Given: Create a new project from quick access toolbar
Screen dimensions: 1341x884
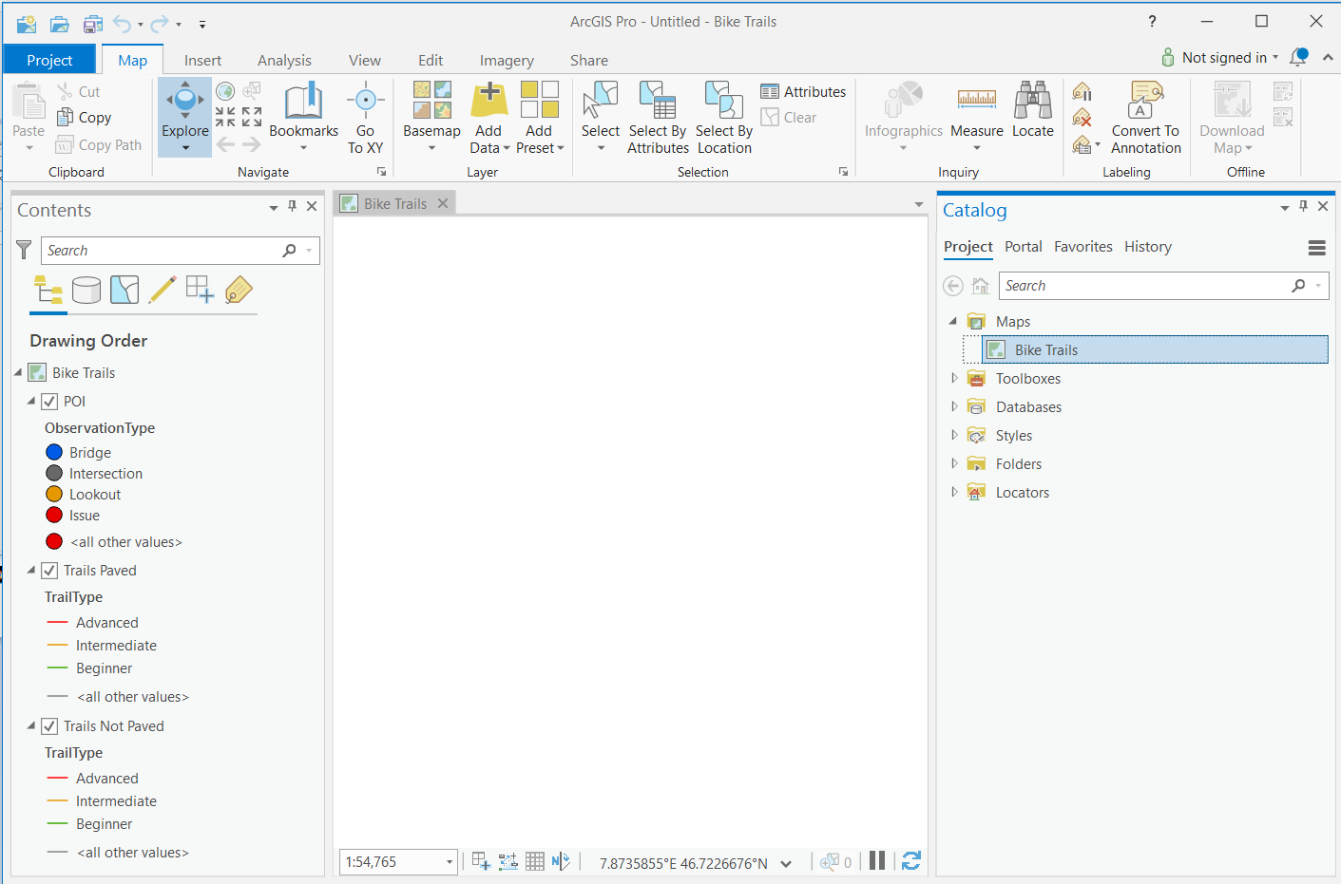Looking at the screenshot, I should tap(27, 24).
